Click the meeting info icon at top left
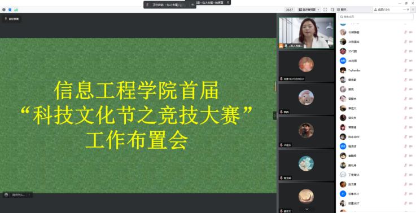This screenshot has height=213, width=416. point(4,10)
